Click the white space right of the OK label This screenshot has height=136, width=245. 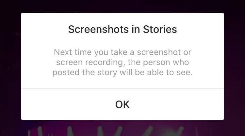177,104
